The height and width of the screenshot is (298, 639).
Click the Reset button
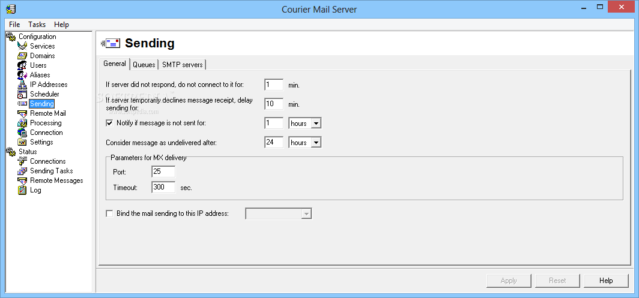click(557, 281)
